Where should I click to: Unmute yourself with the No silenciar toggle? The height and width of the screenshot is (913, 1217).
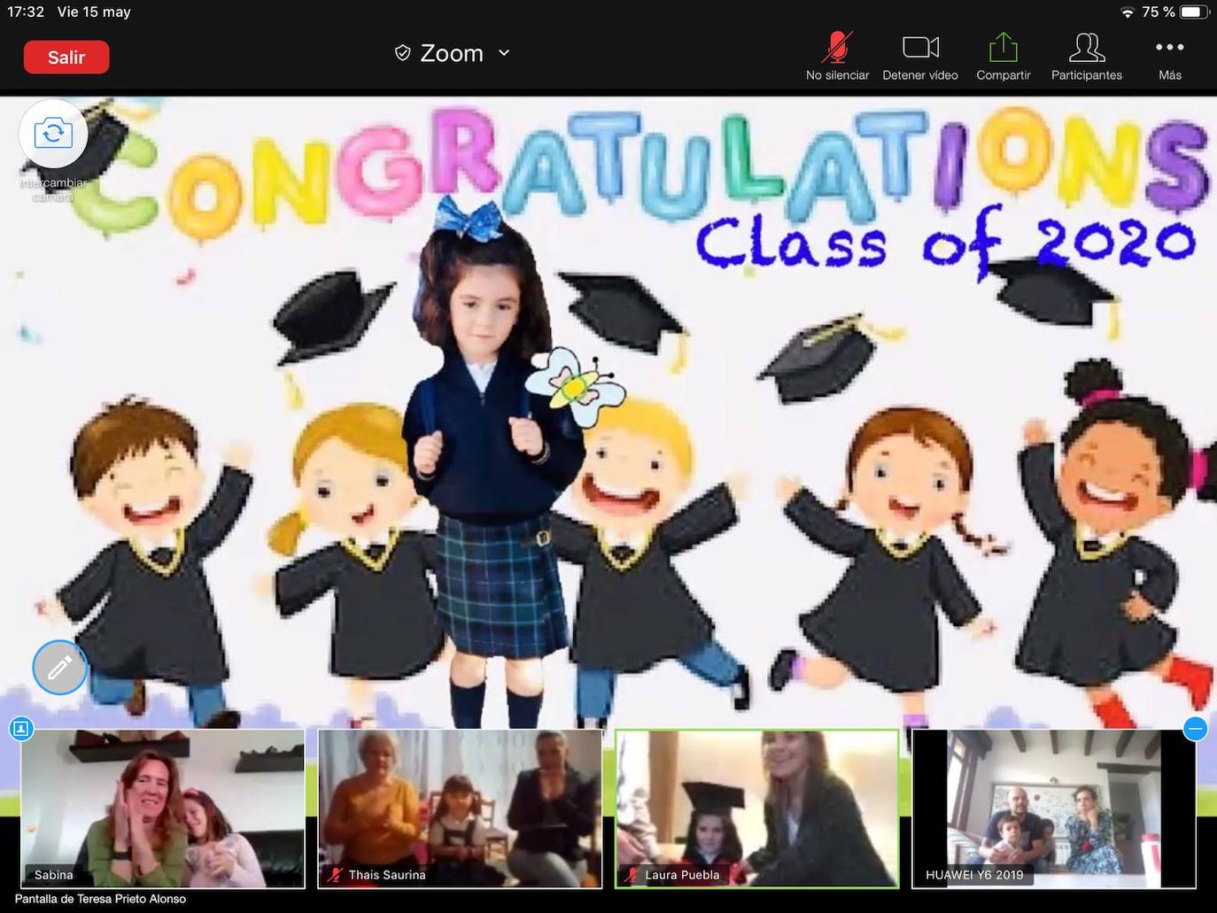pyautogui.click(x=836, y=47)
